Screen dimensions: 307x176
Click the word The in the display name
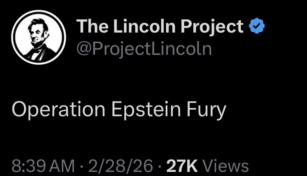(91, 27)
